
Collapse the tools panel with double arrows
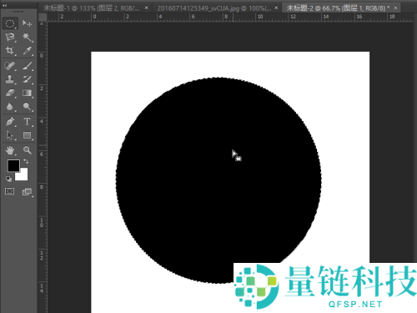click(x=5, y=5)
